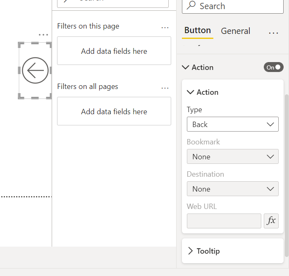The width and height of the screenshot is (289, 276).
Task: Click the Format pane vertical scrollbar
Action: 287,175
